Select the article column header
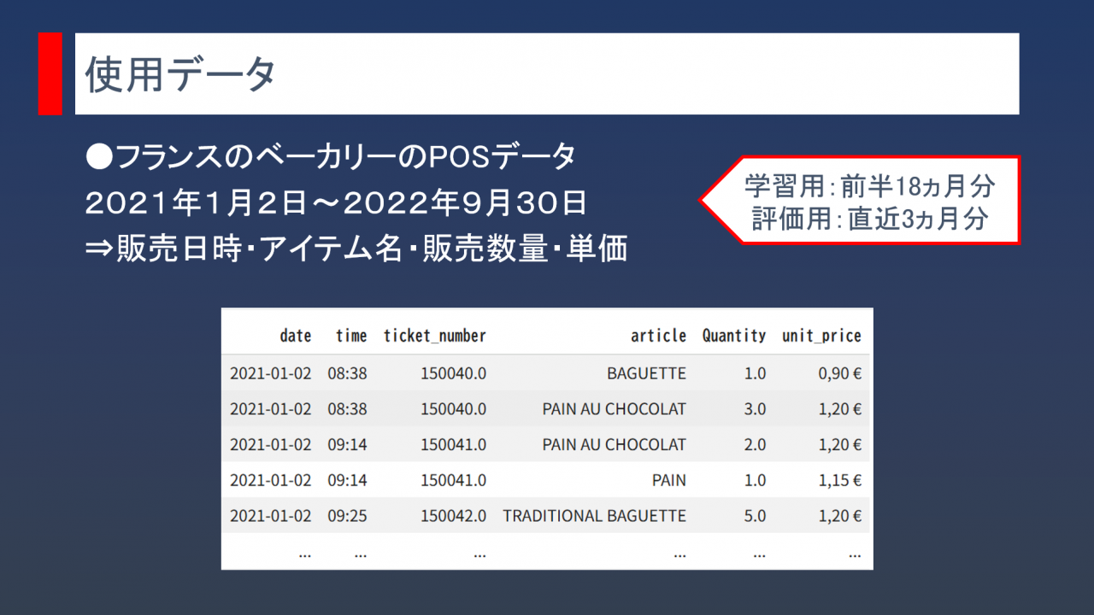The image size is (1094, 615). click(x=658, y=336)
